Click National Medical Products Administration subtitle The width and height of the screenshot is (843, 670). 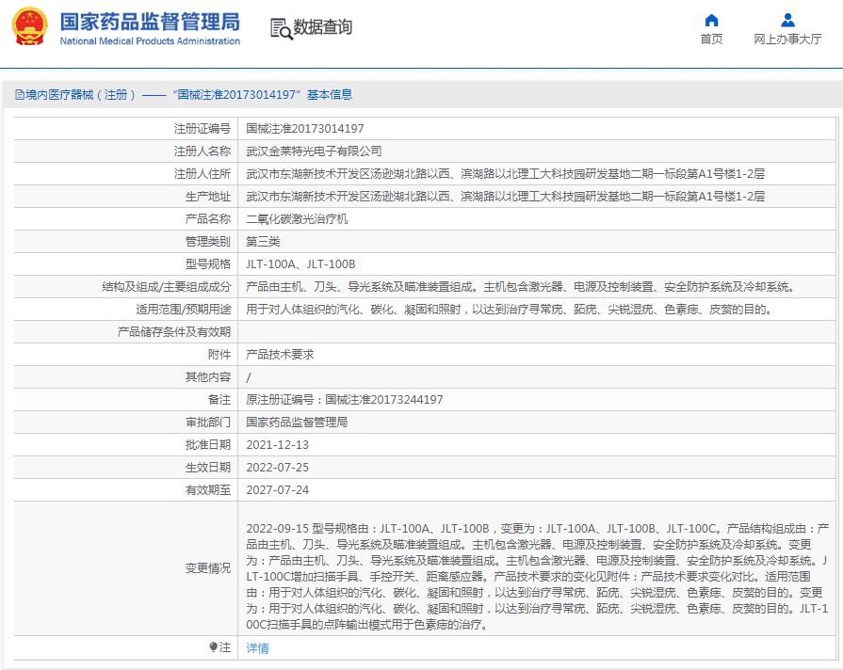tap(150, 41)
